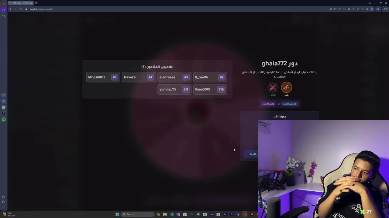The width and height of the screenshot is (389, 218).
Task: Select the kick (طرد) sneaker icon
Action: pyautogui.click(x=286, y=88)
